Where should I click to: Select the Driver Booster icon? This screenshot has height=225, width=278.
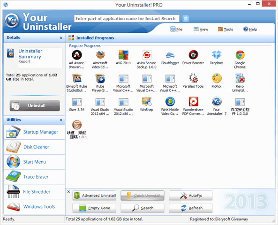pyautogui.click(x=193, y=55)
